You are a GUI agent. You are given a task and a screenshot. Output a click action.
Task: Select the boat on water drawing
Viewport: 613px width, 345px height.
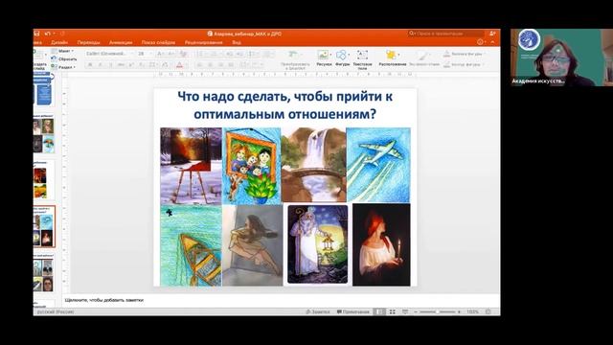pyautogui.click(x=191, y=245)
